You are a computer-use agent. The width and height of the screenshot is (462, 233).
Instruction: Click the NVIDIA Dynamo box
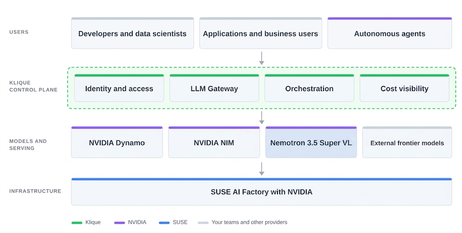[117, 142]
